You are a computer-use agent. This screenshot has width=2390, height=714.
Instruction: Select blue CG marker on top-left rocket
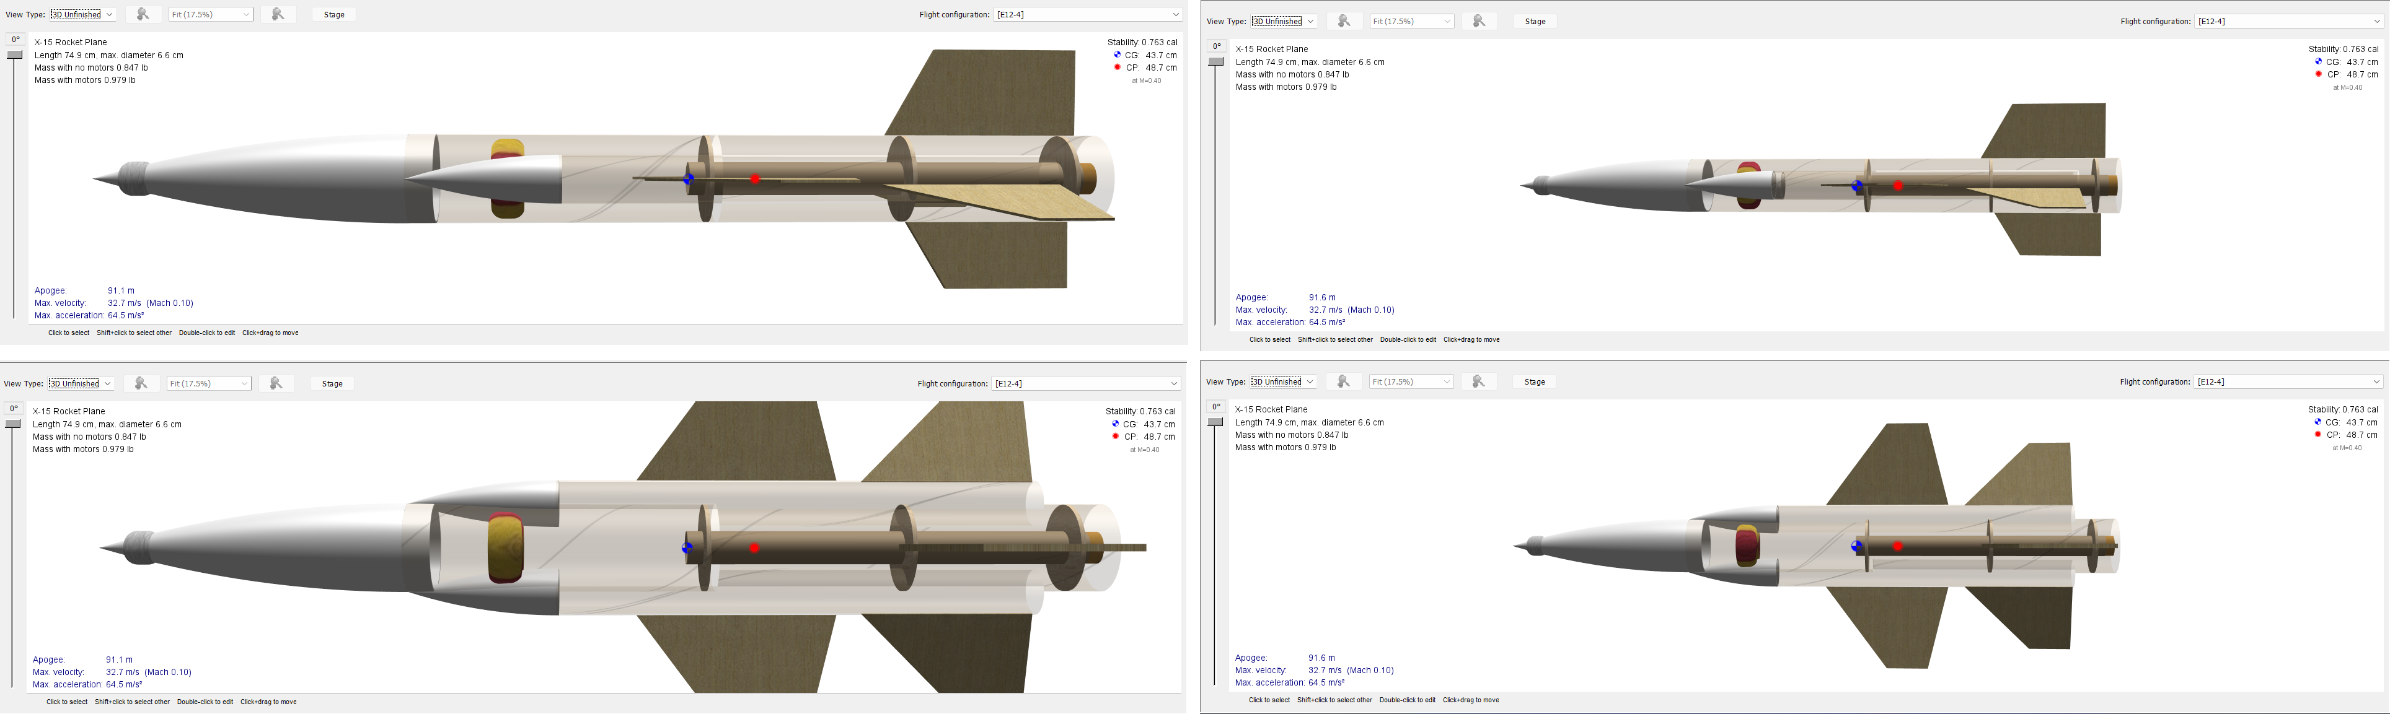click(x=689, y=179)
